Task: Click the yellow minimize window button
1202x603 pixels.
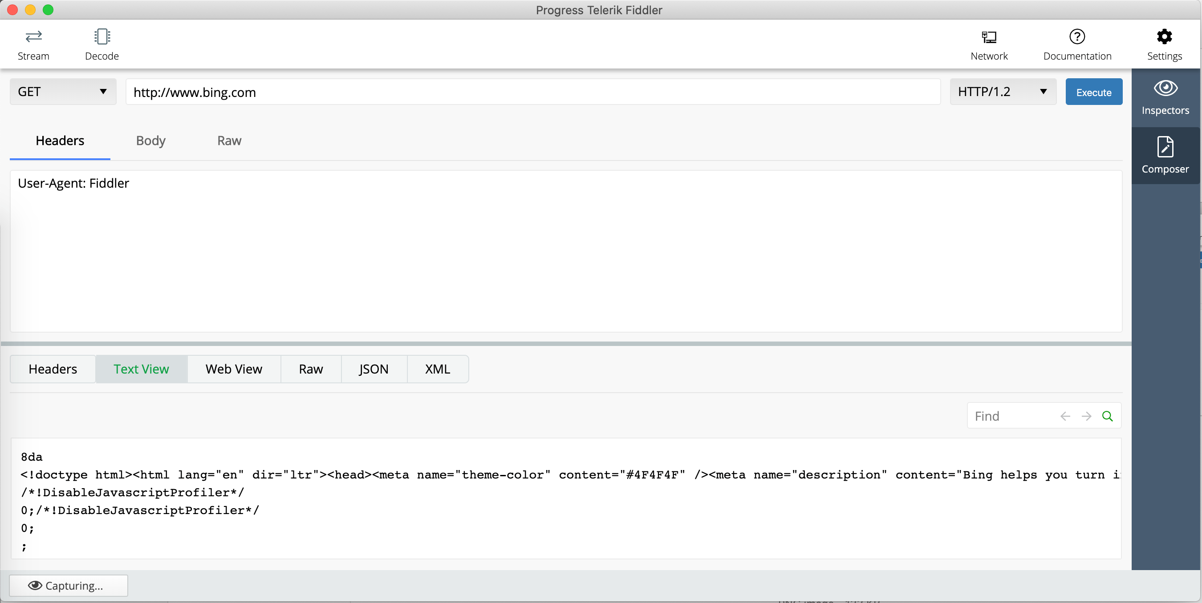Action: click(30, 10)
